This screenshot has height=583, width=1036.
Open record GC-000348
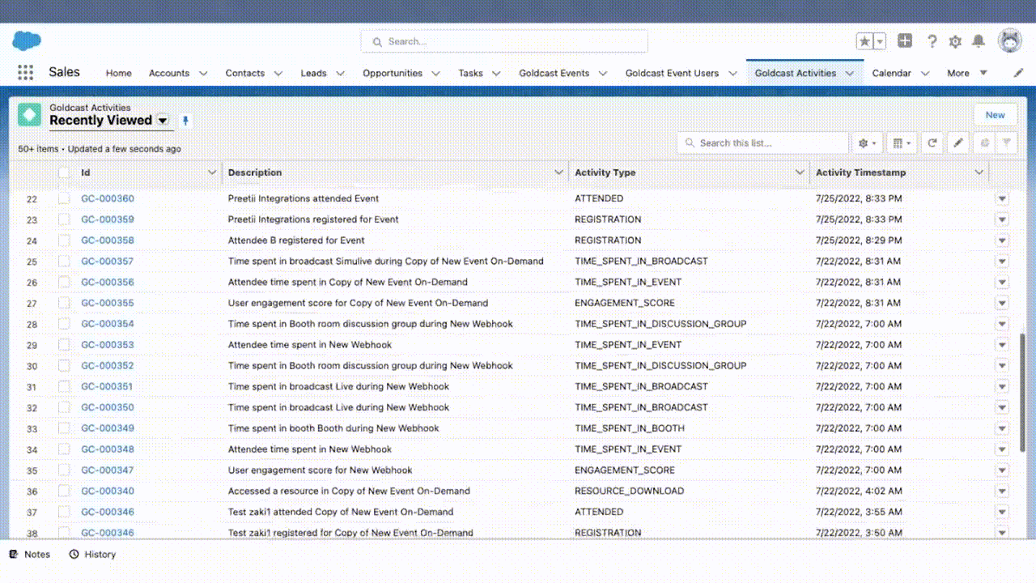(x=108, y=449)
